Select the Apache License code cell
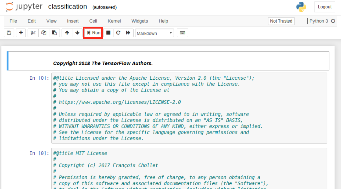 189,108
